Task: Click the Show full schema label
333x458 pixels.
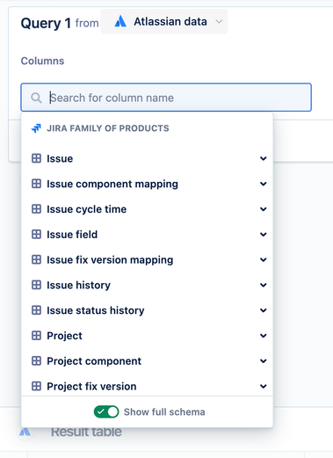Action: point(164,412)
